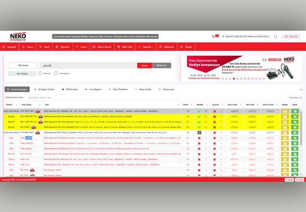This screenshot has height=212, width=306.
Task: Click the grey stock badge for NTX BB13 0807
Action: pyautogui.click(x=199, y=132)
